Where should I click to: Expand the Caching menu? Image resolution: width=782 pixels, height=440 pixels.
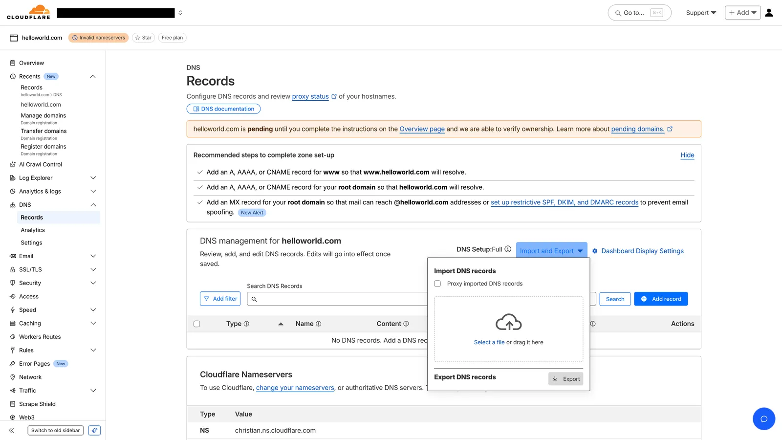(93, 324)
